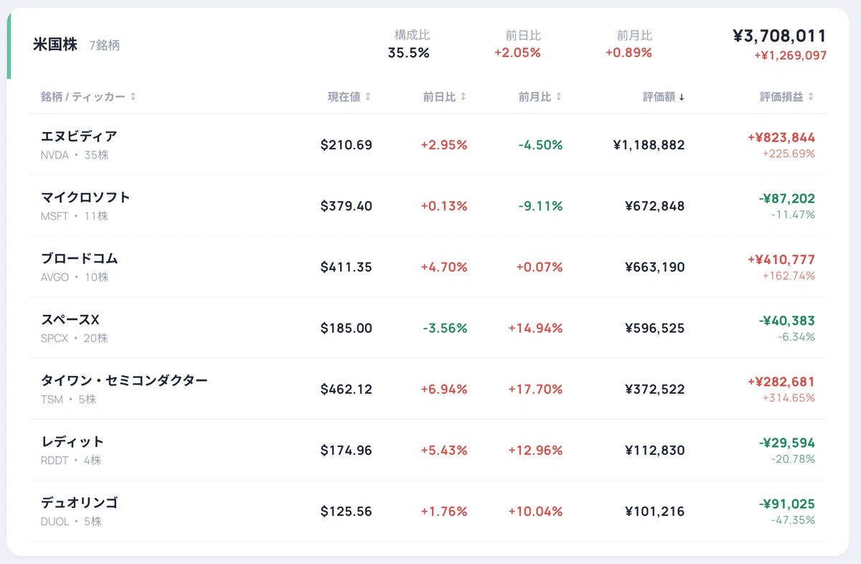Open the エヌビディア NVDA row

pyautogui.click(x=428, y=144)
